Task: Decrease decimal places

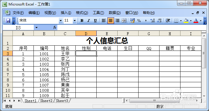Action: click(159, 21)
